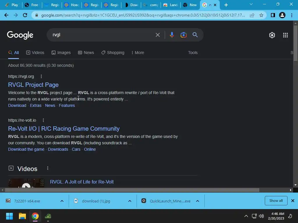The width and height of the screenshot is (298, 223).
Task: Open search Tools options
Action: point(193,53)
